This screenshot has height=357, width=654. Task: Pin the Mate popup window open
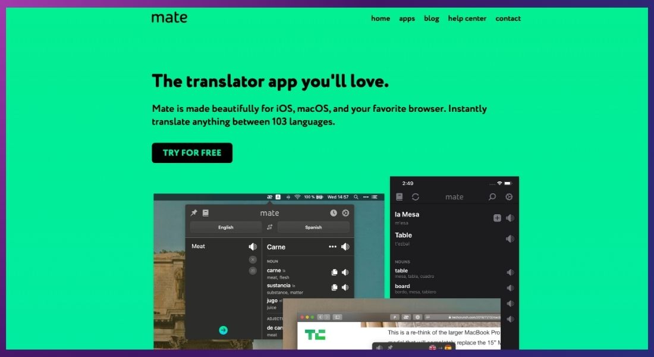194,214
